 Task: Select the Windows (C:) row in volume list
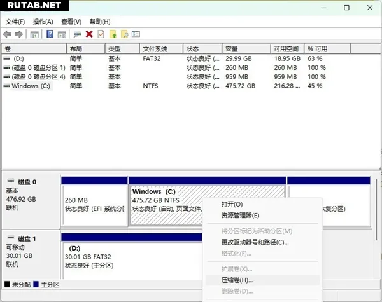(x=32, y=85)
